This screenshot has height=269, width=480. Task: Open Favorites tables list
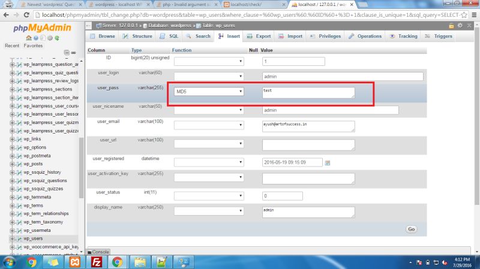pyautogui.click(x=33, y=46)
